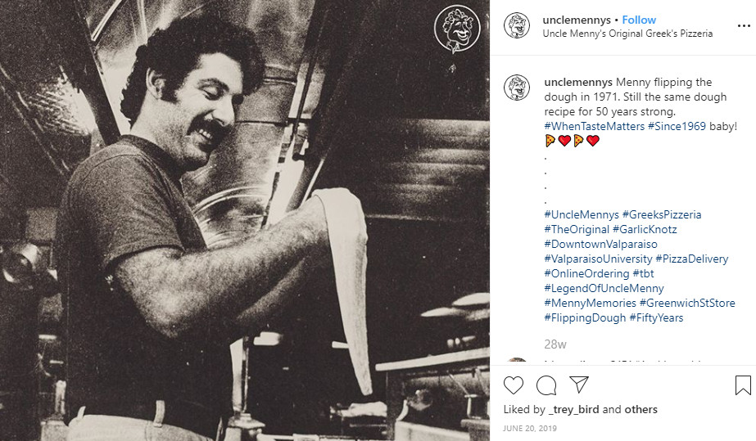Screen dimensions: 756x441
Task: Open the three-dot more options menu
Action: (x=744, y=26)
